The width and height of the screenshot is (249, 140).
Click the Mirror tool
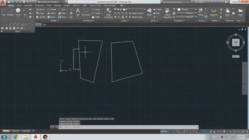click(52, 13)
